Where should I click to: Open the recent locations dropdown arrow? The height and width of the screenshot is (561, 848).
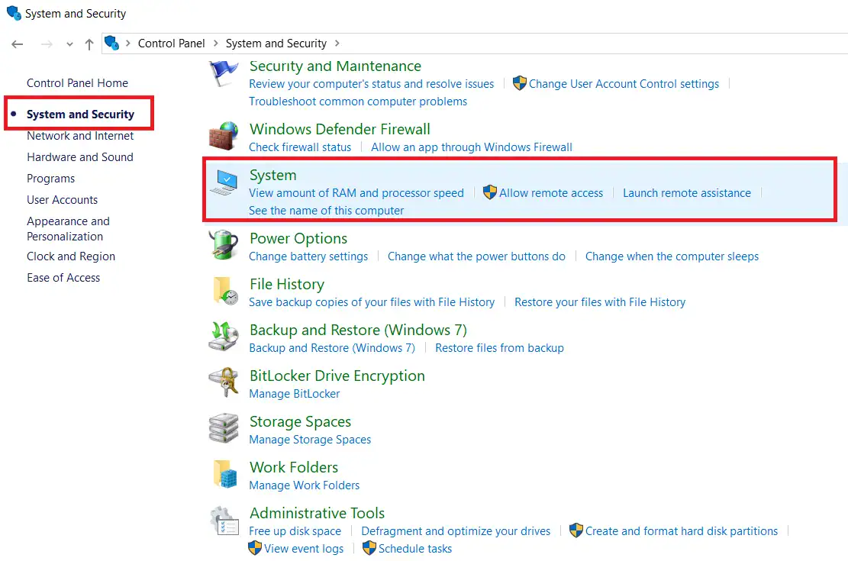pyautogui.click(x=69, y=44)
